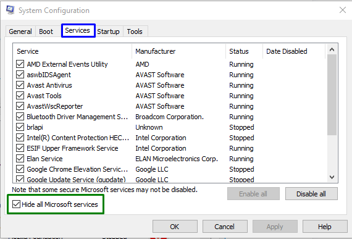
Task: Open the Tools tab
Action: (135, 31)
